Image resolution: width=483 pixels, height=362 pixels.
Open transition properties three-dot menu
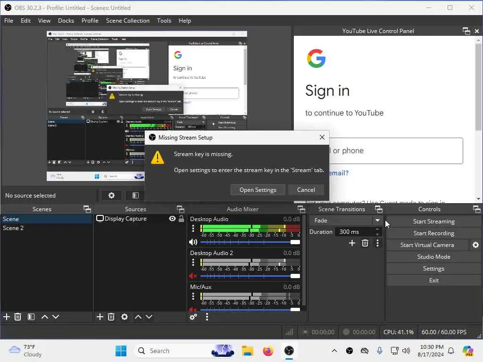(377, 243)
